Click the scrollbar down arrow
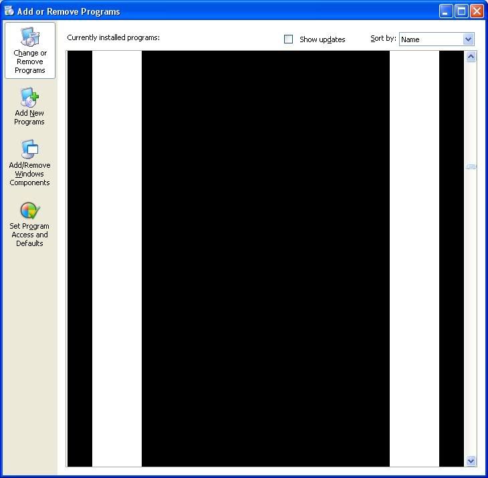This screenshot has height=478, width=488. click(471, 461)
